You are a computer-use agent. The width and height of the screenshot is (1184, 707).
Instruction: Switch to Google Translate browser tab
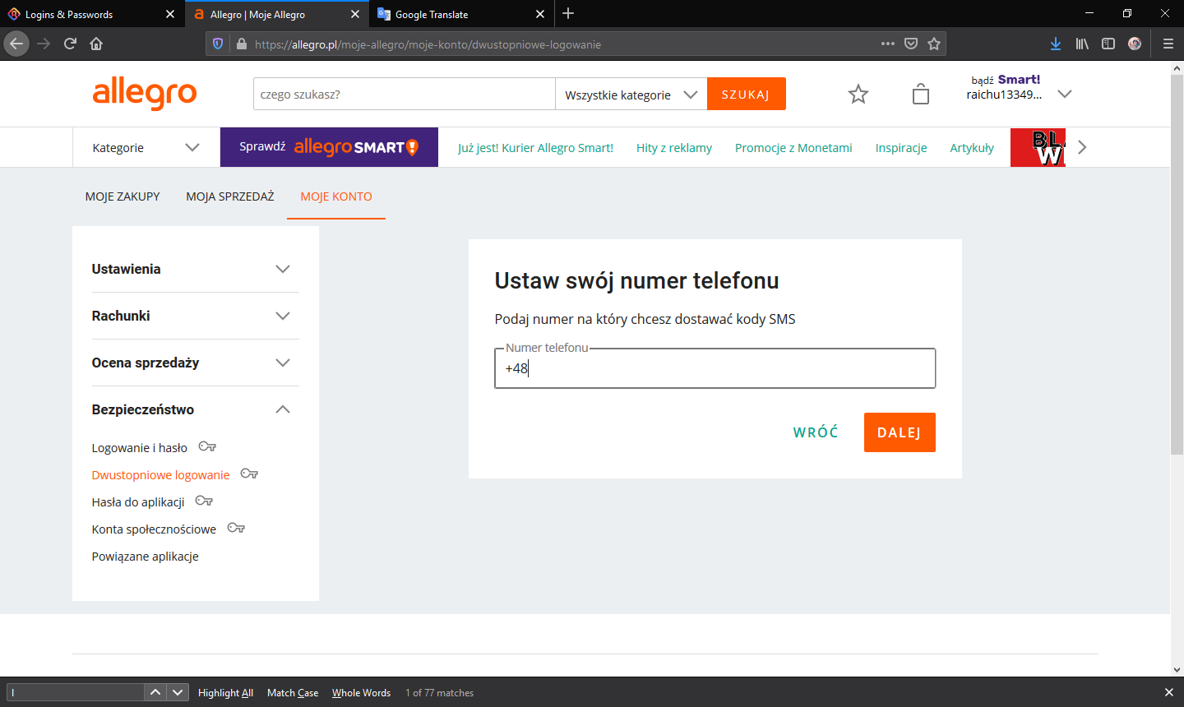pyautogui.click(x=452, y=14)
